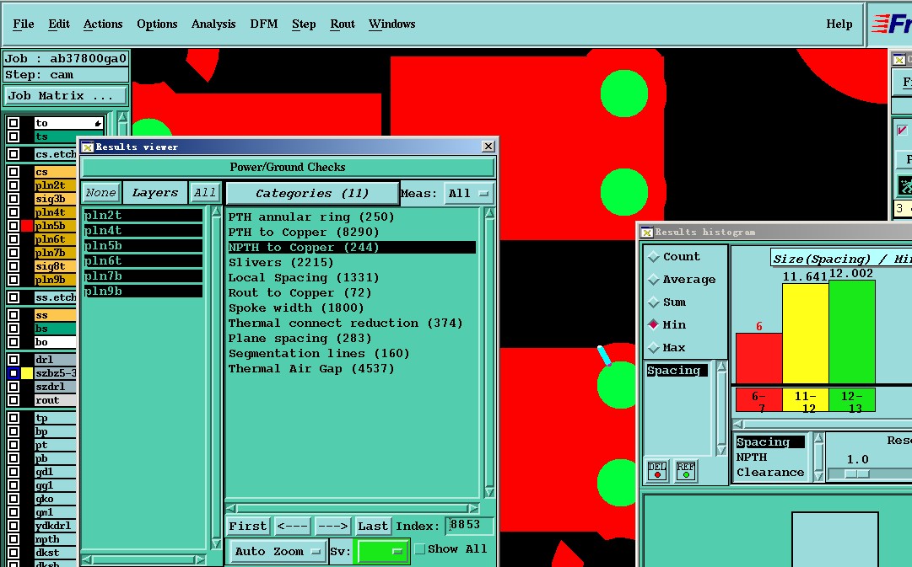Screen dimensions: 912x567
Task: Click the down arrow of the categories list scrollbar
Action: pos(489,492)
